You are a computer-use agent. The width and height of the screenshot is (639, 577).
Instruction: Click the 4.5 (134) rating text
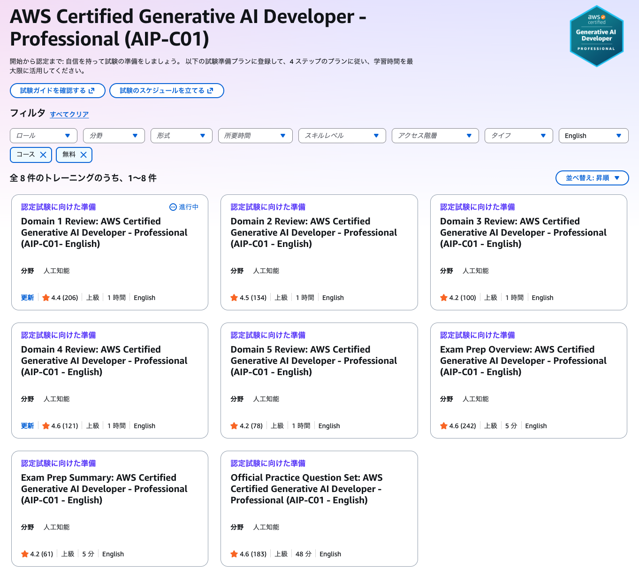pyautogui.click(x=253, y=298)
